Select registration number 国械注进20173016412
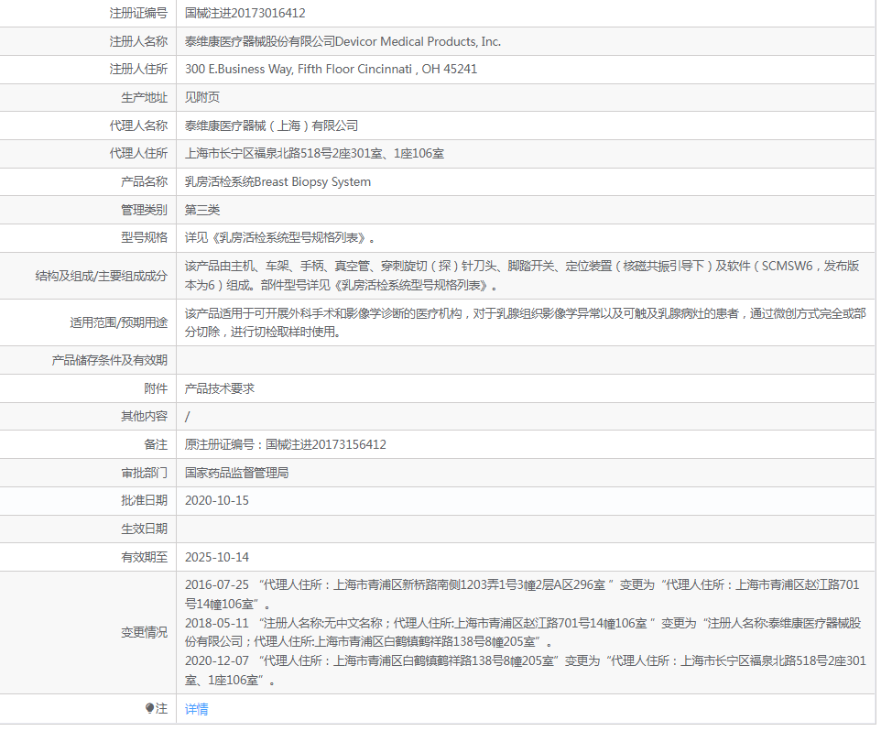 (x=245, y=13)
